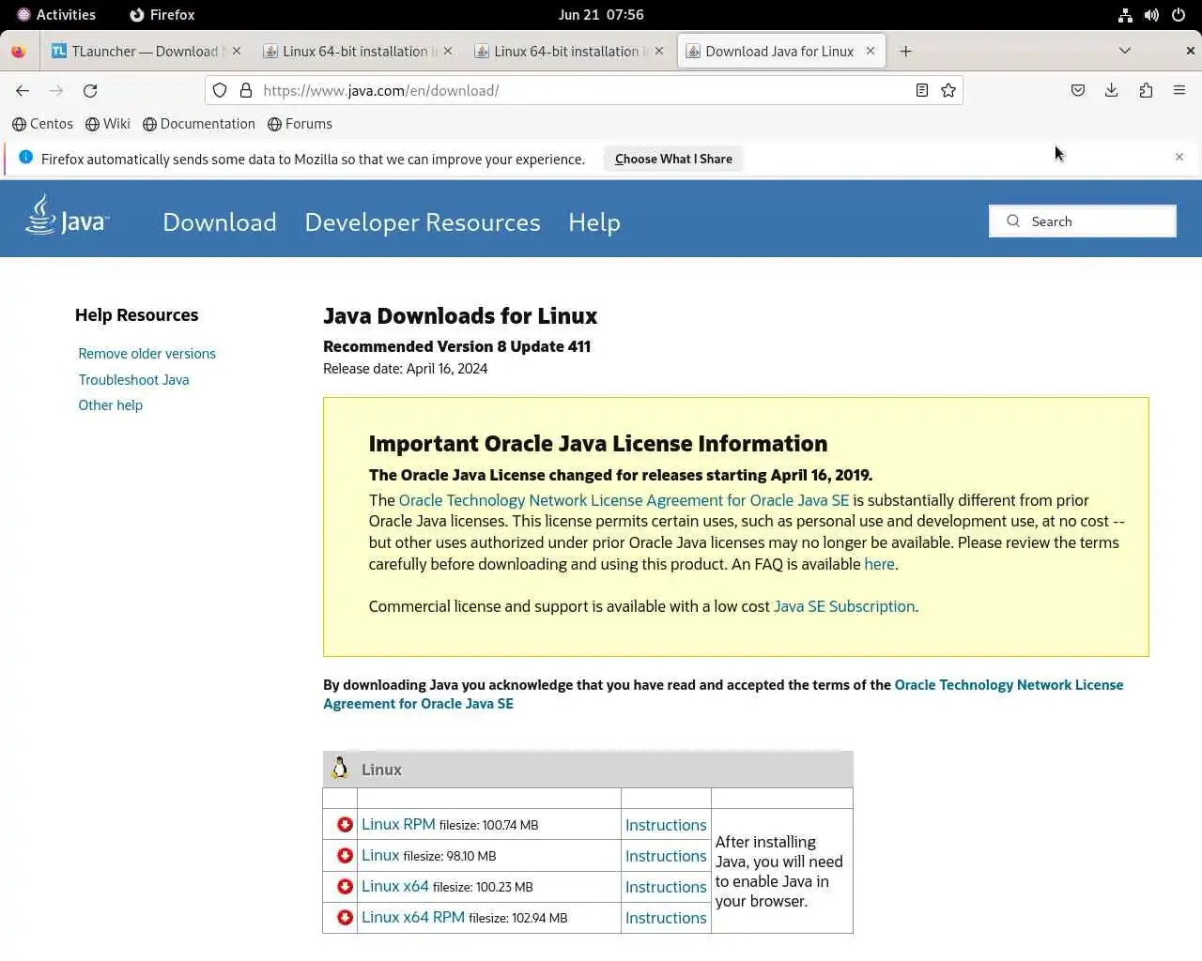Download the Linux RPM package link
Image resolution: width=1202 pixels, height=961 pixels.
(398, 824)
